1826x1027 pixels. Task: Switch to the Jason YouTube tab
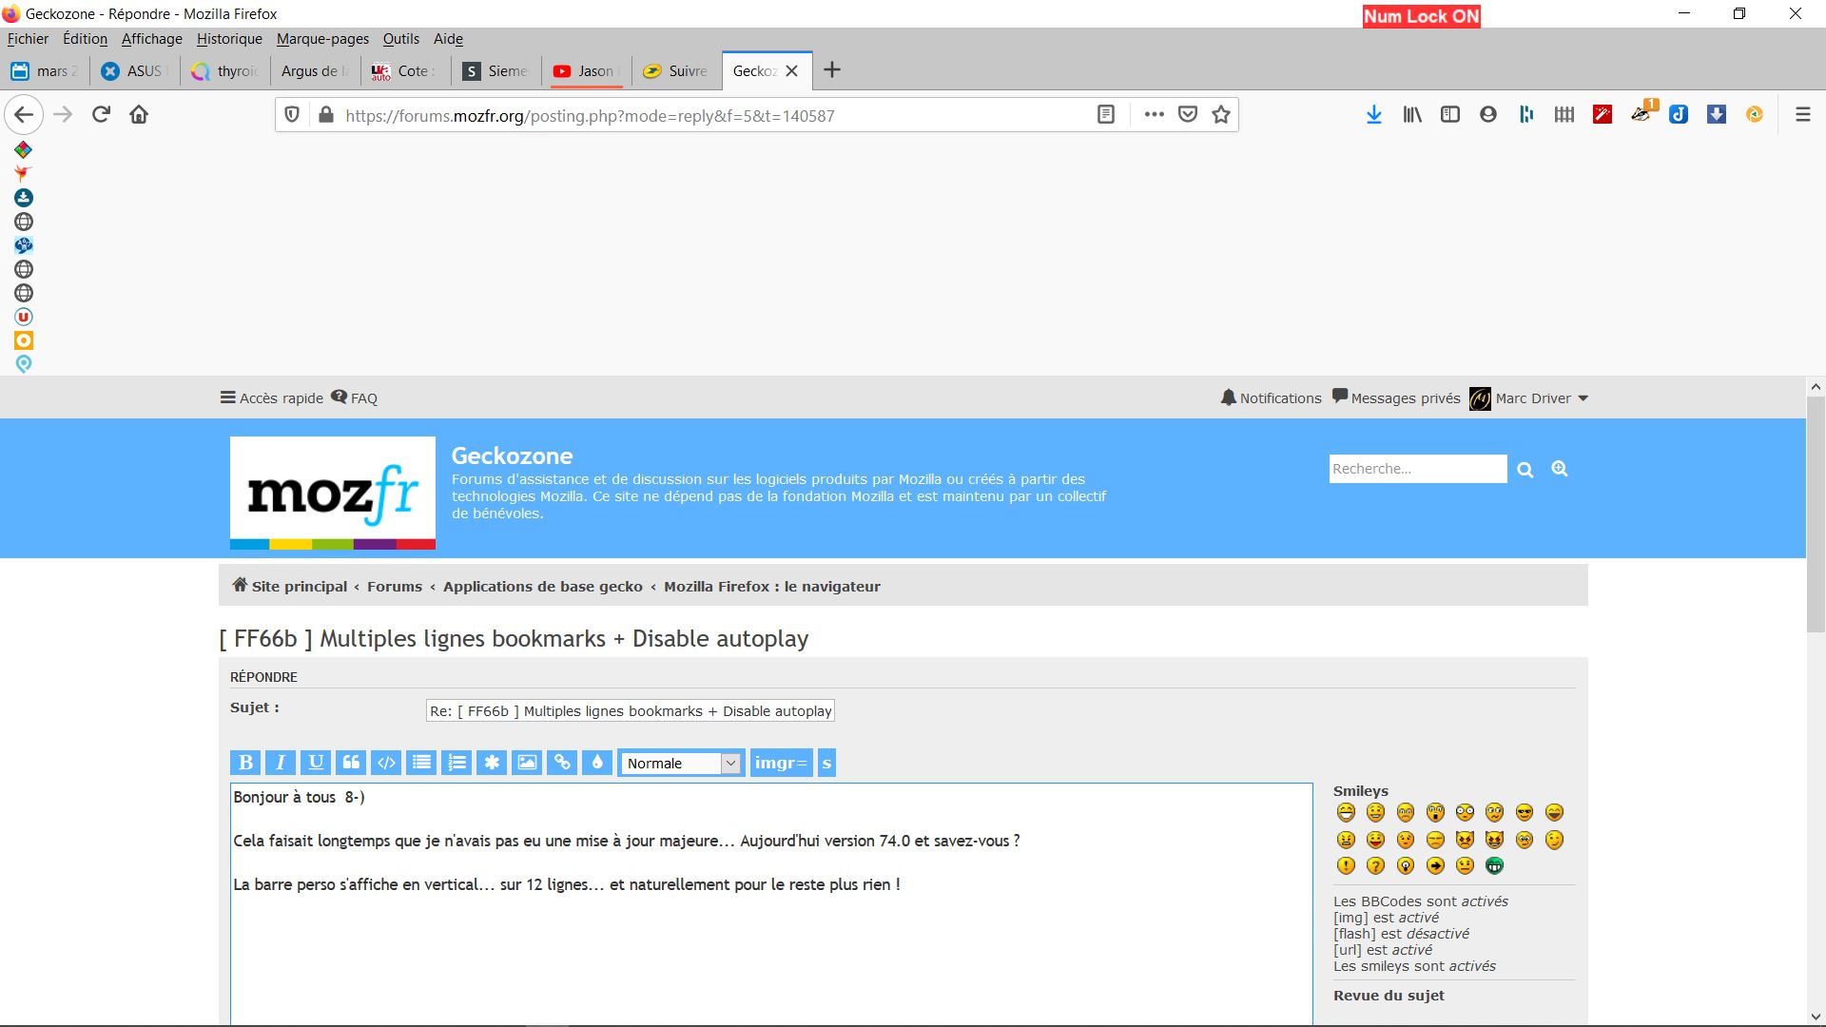point(587,71)
